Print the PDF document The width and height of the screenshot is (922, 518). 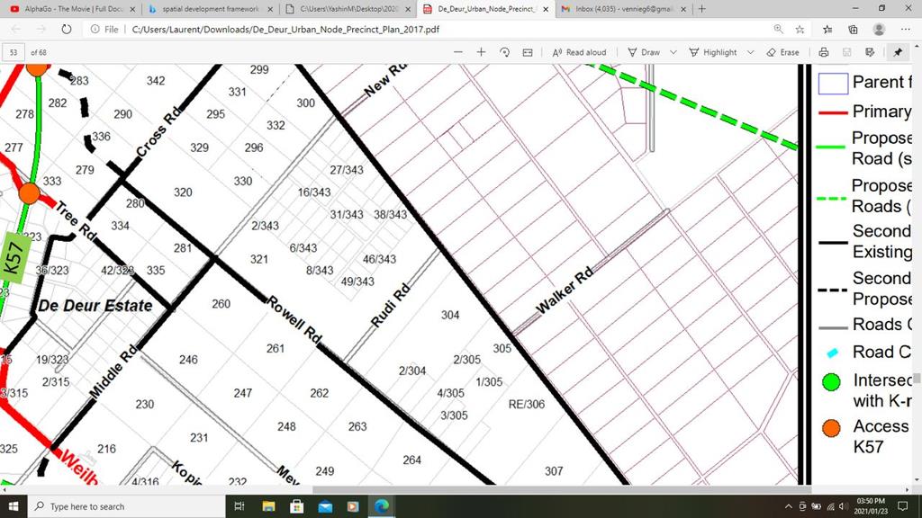click(824, 52)
